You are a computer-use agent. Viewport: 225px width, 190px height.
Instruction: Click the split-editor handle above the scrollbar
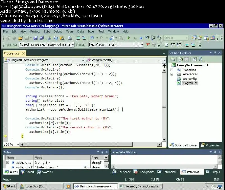164,66
